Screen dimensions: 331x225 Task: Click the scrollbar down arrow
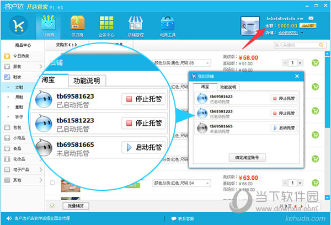coord(327,197)
